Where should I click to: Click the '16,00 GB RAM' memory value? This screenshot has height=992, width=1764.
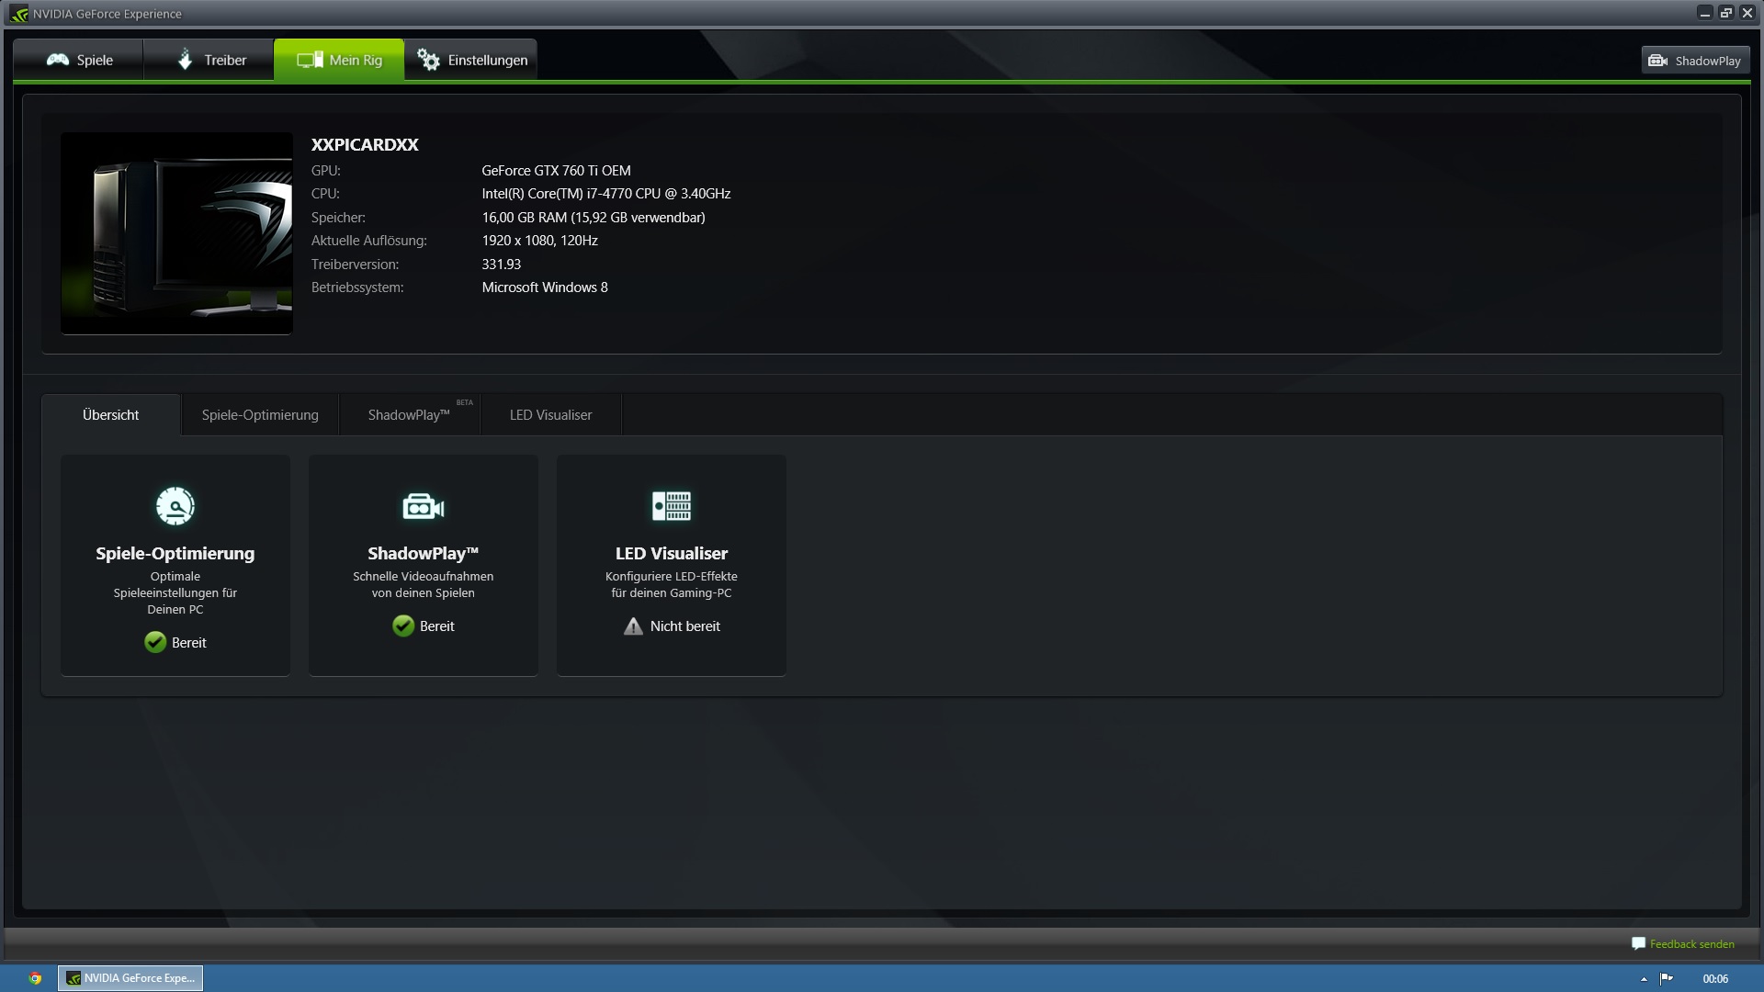[594, 218]
